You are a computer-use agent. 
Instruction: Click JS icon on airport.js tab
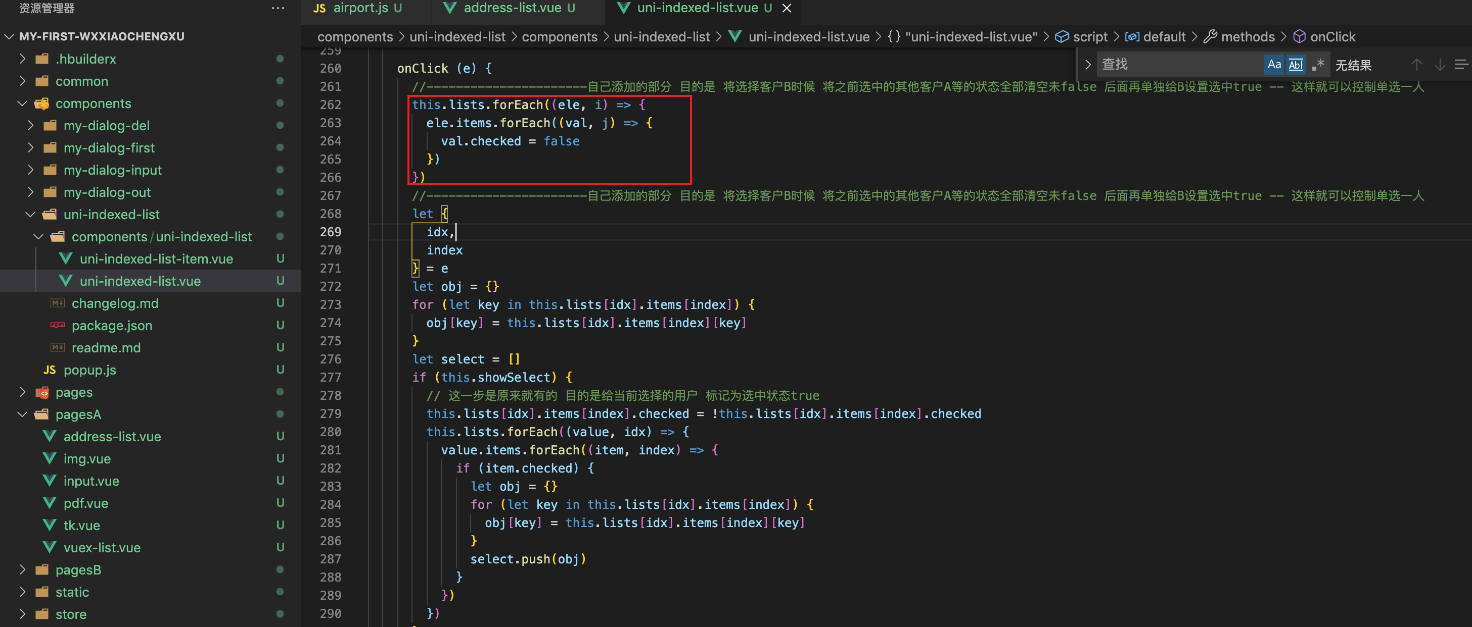319,9
